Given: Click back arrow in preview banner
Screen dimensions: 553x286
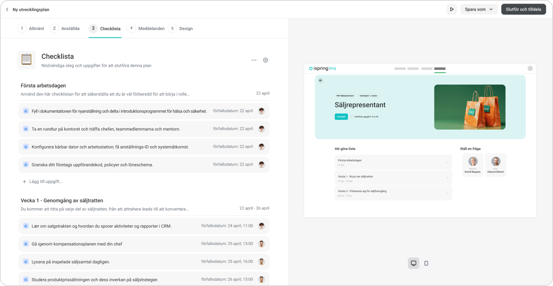Looking at the screenshot, I should [x=320, y=80].
